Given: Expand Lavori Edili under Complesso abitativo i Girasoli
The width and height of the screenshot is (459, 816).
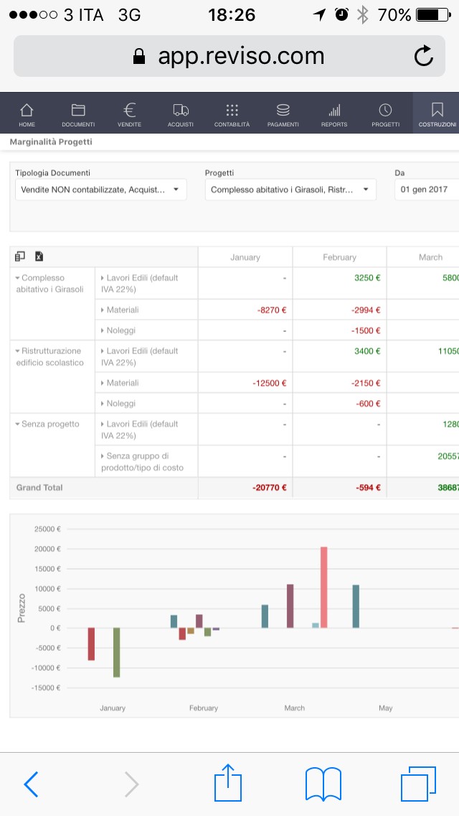Looking at the screenshot, I should click(x=103, y=278).
